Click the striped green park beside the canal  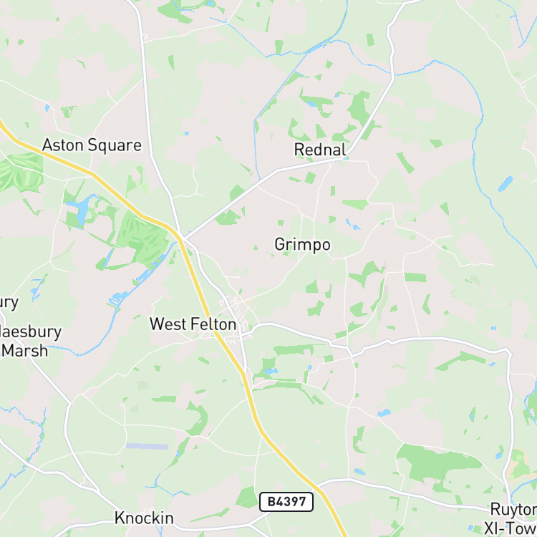(x=145, y=237)
